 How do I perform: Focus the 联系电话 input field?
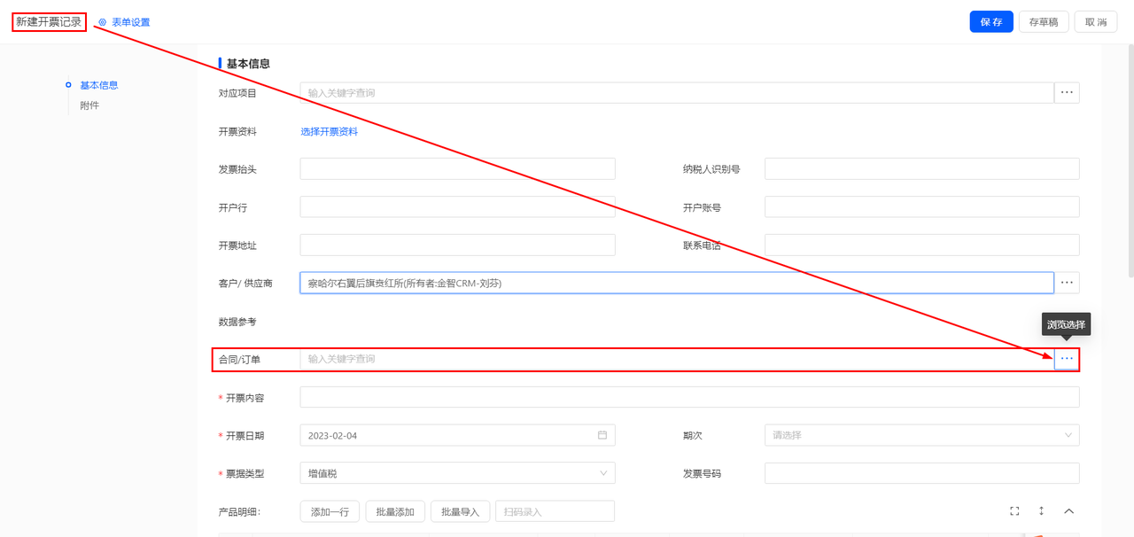click(x=921, y=245)
